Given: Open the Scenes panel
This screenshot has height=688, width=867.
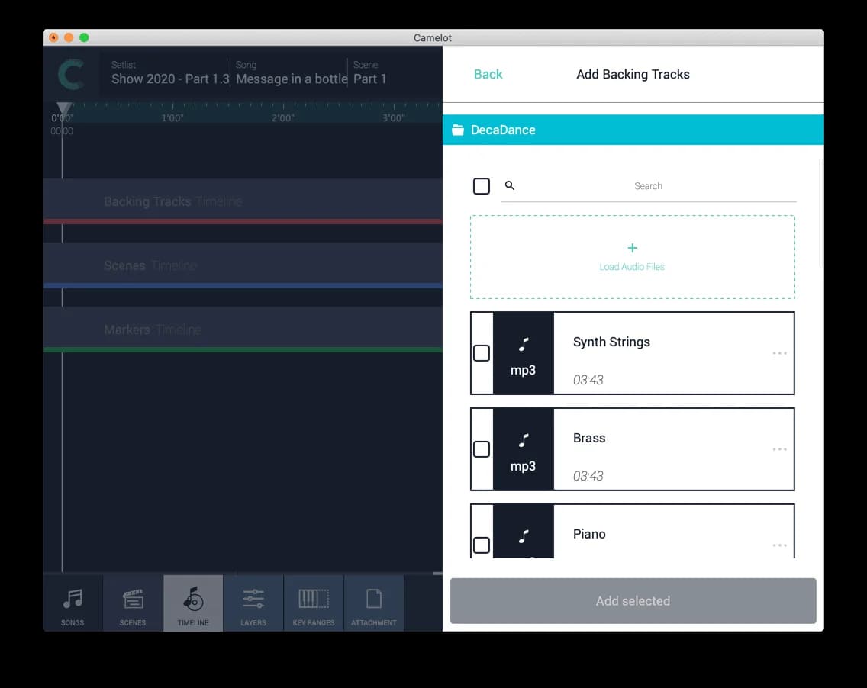Looking at the screenshot, I should pos(132,603).
